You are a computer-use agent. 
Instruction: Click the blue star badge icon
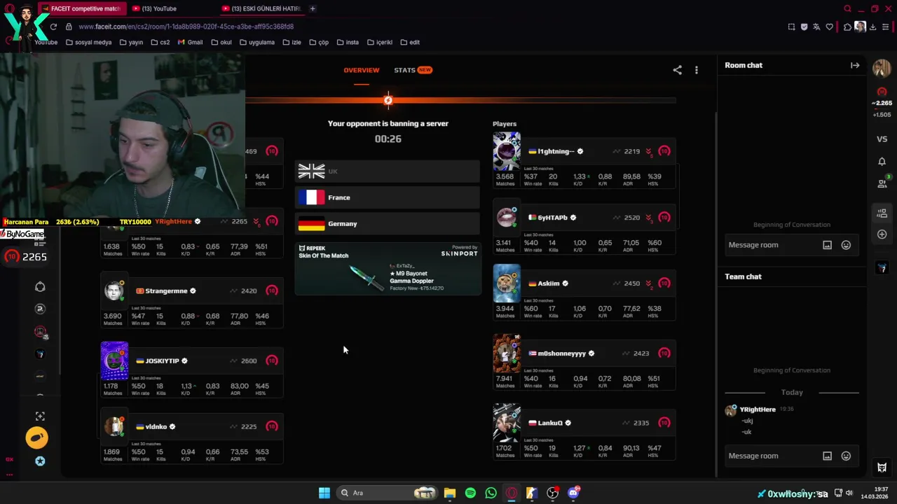pyautogui.click(x=40, y=461)
